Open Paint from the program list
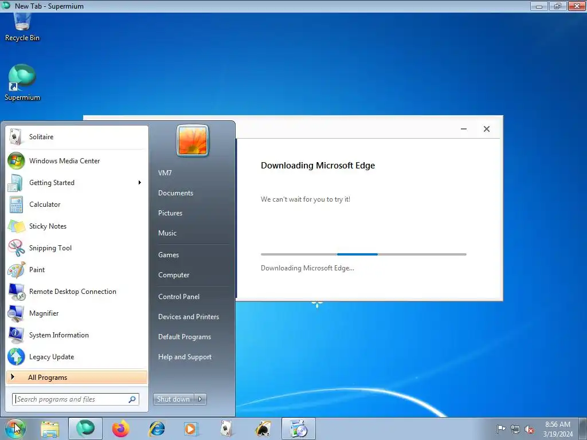The height and width of the screenshot is (440, 587). coord(77,270)
